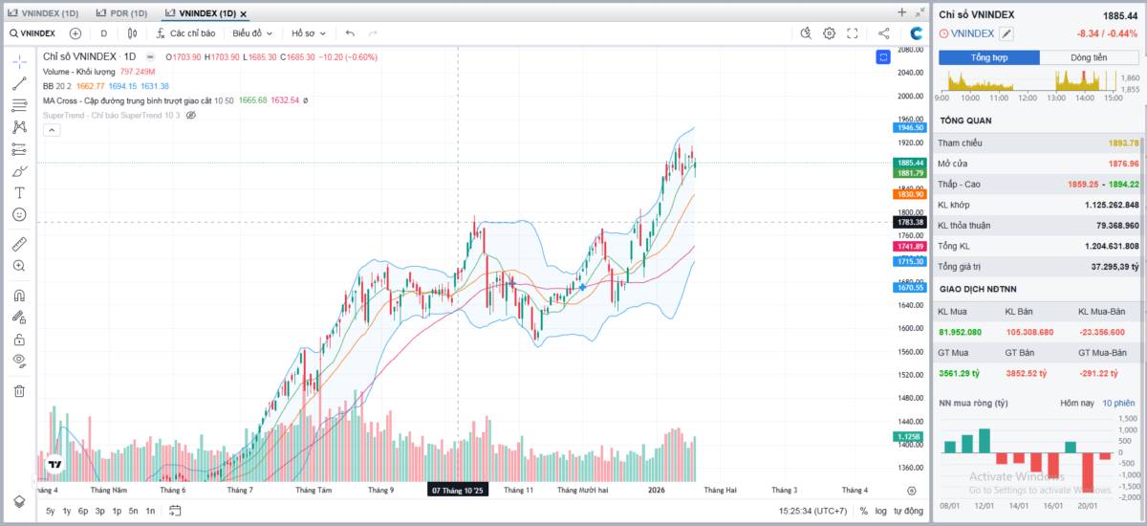The height and width of the screenshot is (526, 1147).
Task: Collapse the indicator legend list
Action: (50, 129)
